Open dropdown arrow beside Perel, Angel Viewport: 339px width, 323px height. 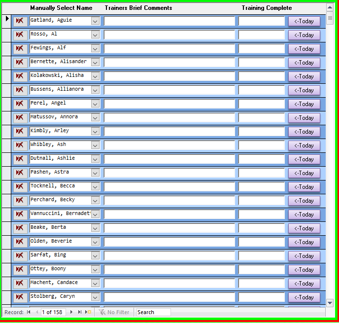(95, 104)
